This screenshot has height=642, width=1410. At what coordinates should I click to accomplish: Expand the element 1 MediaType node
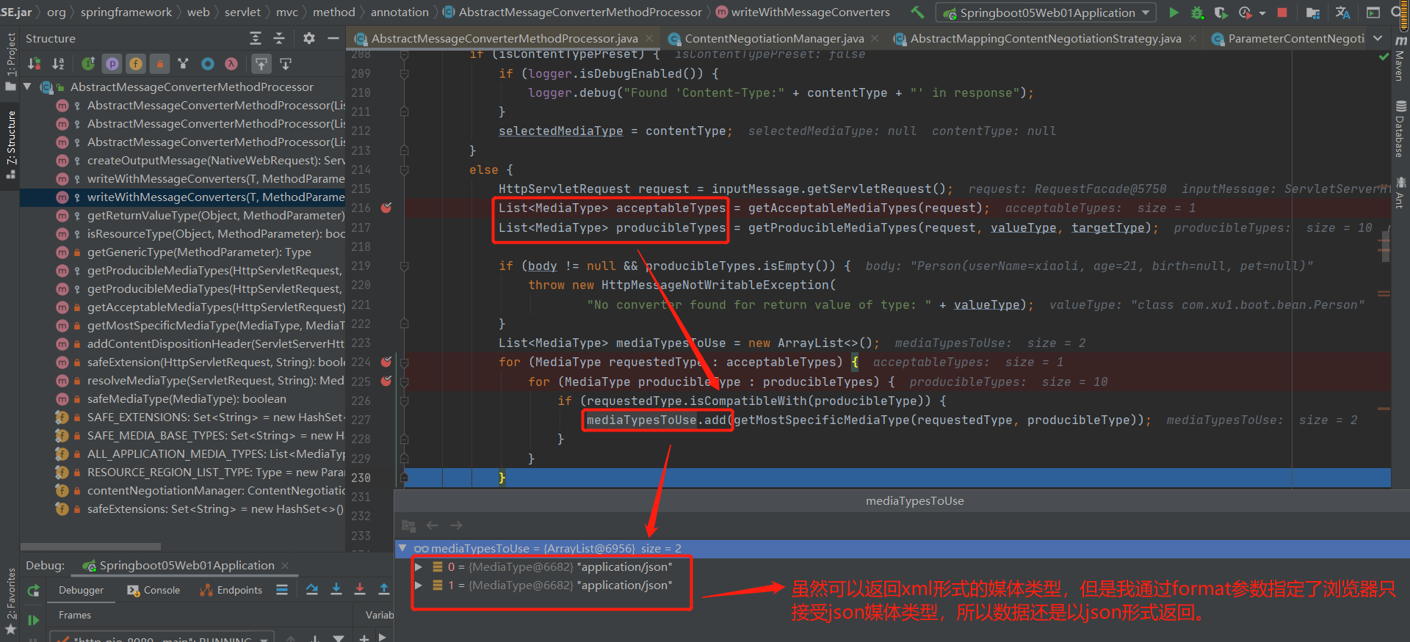419,585
